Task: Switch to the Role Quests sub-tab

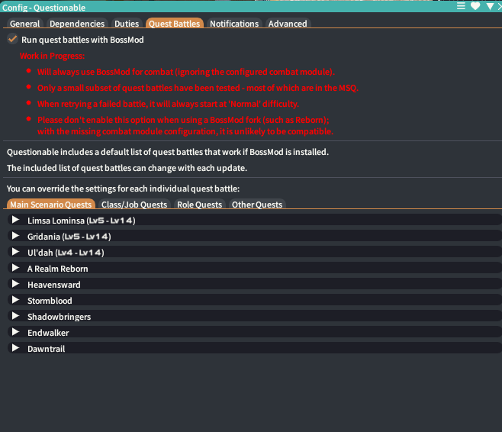Action: (199, 205)
